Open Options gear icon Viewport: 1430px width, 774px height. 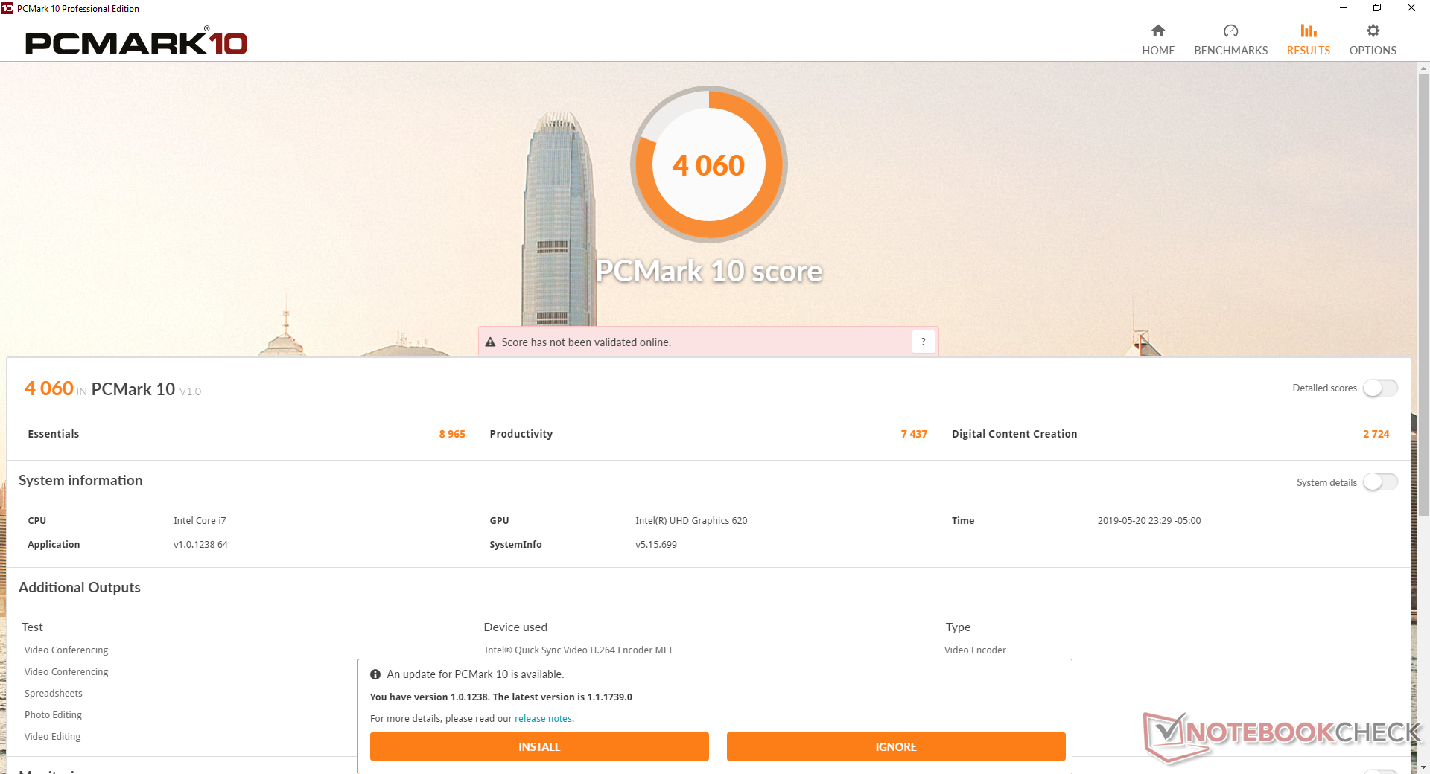point(1373,31)
